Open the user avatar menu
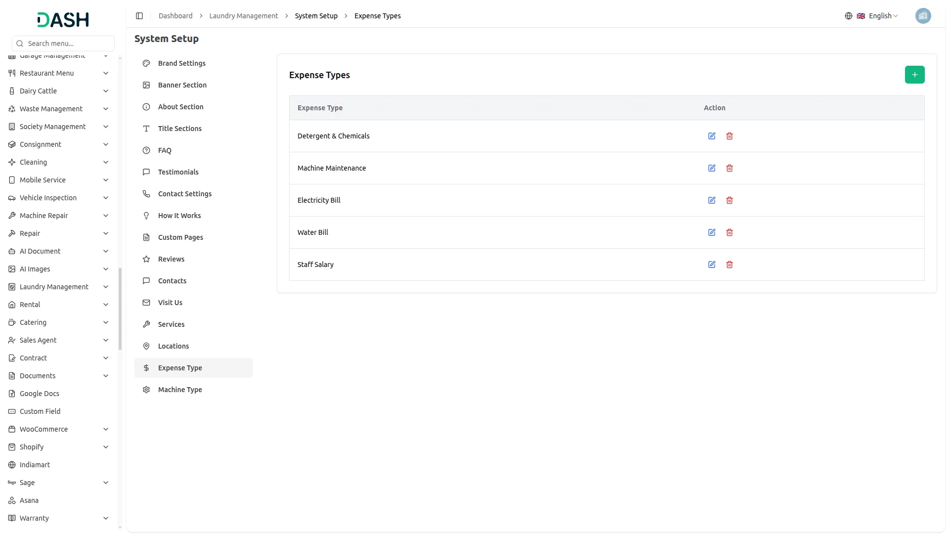This screenshot has width=949, height=534. point(923,16)
